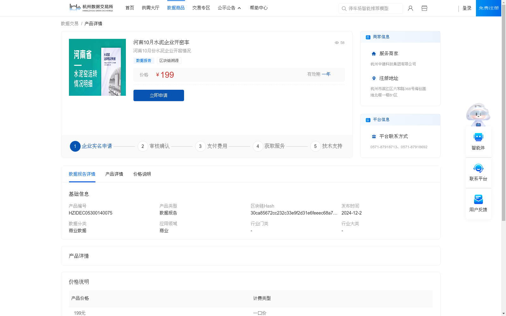Image resolution: width=506 pixels, height=316 pixels.
Task: Open the Hangzhou Data Exchange logo
Action: [x=91, y=8]
